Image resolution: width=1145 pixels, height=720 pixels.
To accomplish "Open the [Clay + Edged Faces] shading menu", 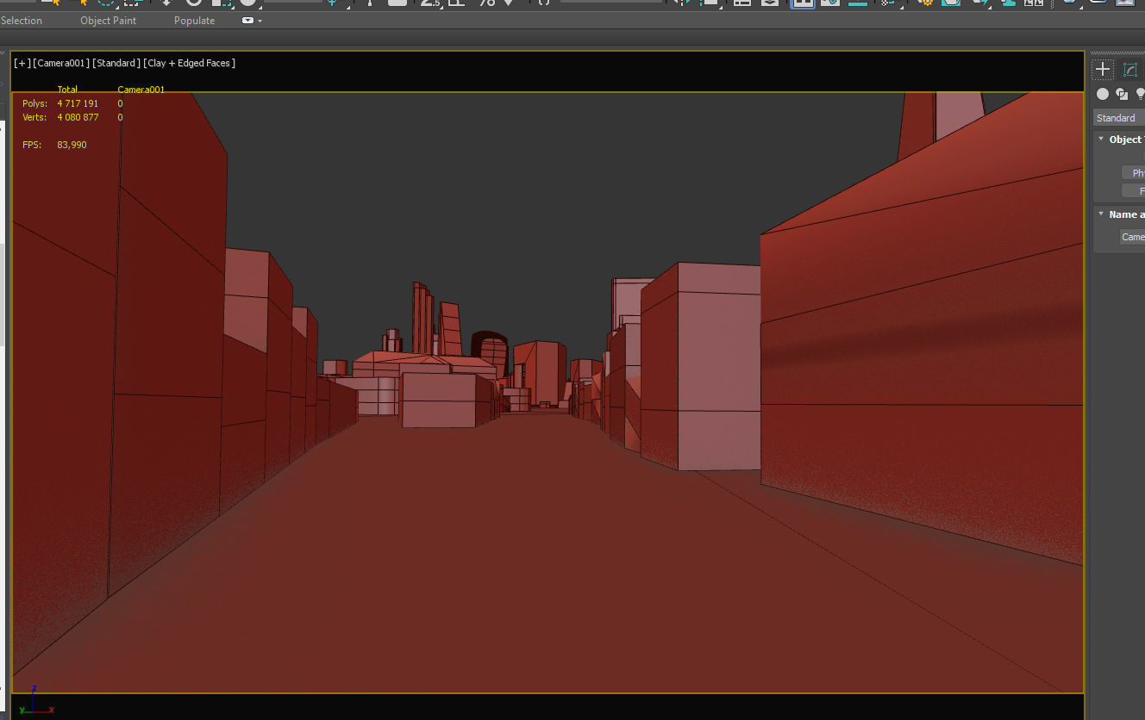I will pos(190,63).
